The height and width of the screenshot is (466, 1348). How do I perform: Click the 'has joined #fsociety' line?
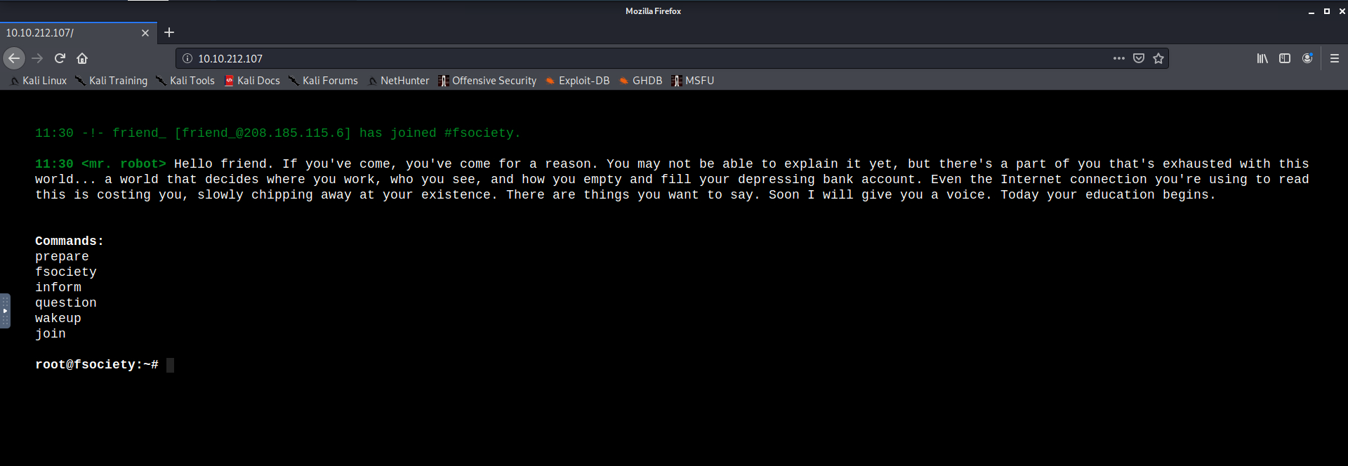click(x=278, y=133)
